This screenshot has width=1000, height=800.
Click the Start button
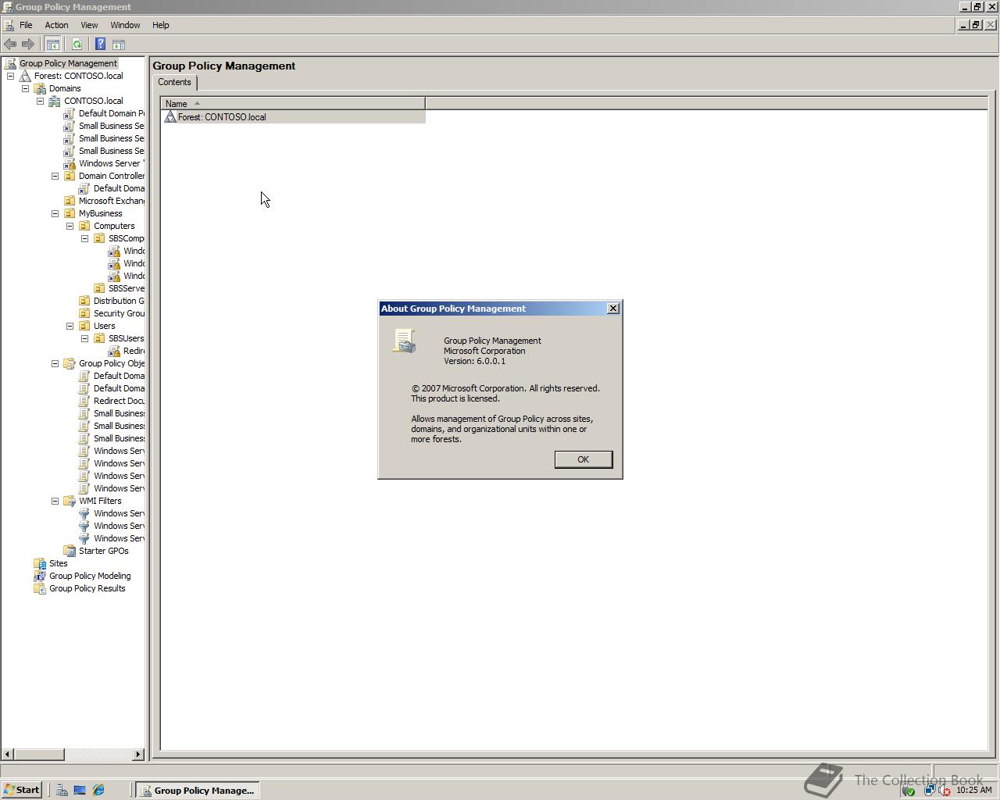tap(22, 790)
